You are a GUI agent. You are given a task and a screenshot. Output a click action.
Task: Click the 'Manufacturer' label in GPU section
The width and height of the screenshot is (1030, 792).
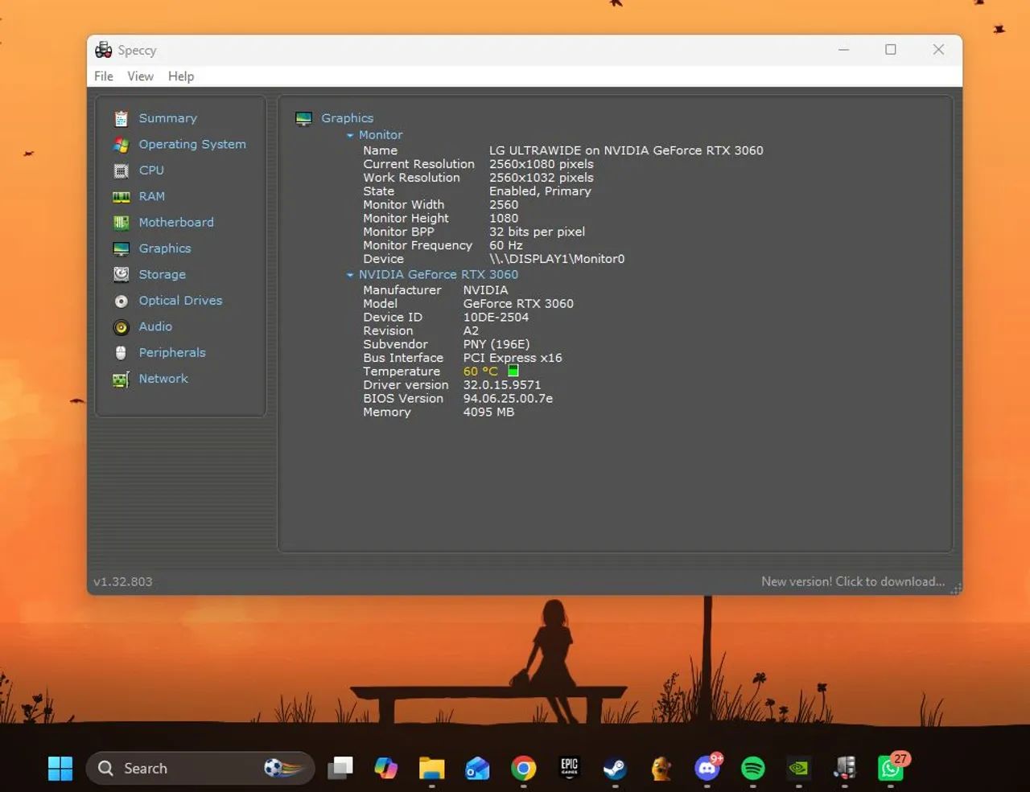coord(402,290)
